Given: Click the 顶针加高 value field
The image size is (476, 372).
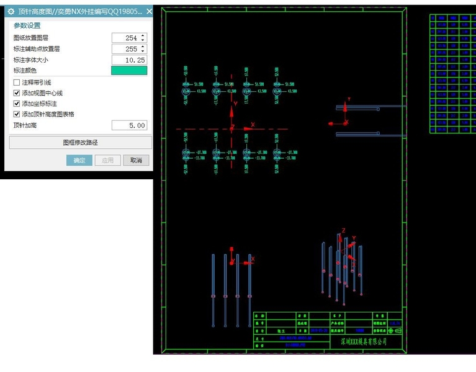Looking at the screenshot, I should tap(129, 125).
